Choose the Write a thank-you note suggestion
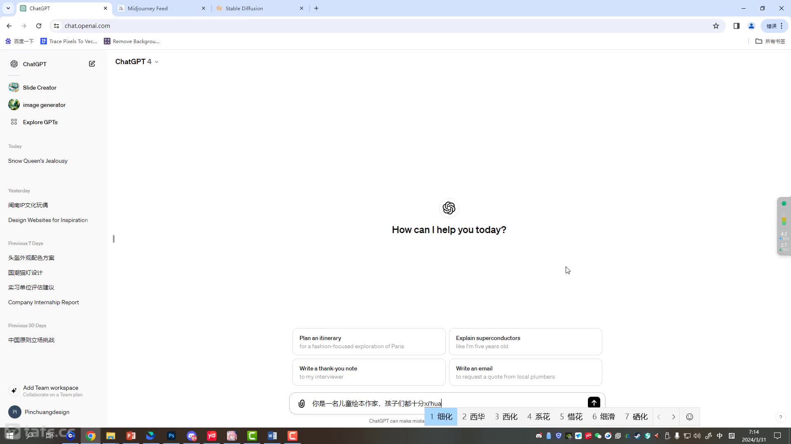 click(369, 372)
